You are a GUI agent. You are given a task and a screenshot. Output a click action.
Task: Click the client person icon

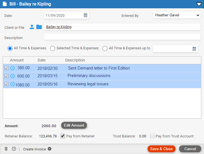(32, 27)
